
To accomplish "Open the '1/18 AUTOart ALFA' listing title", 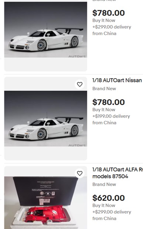I will coord(118,170).
